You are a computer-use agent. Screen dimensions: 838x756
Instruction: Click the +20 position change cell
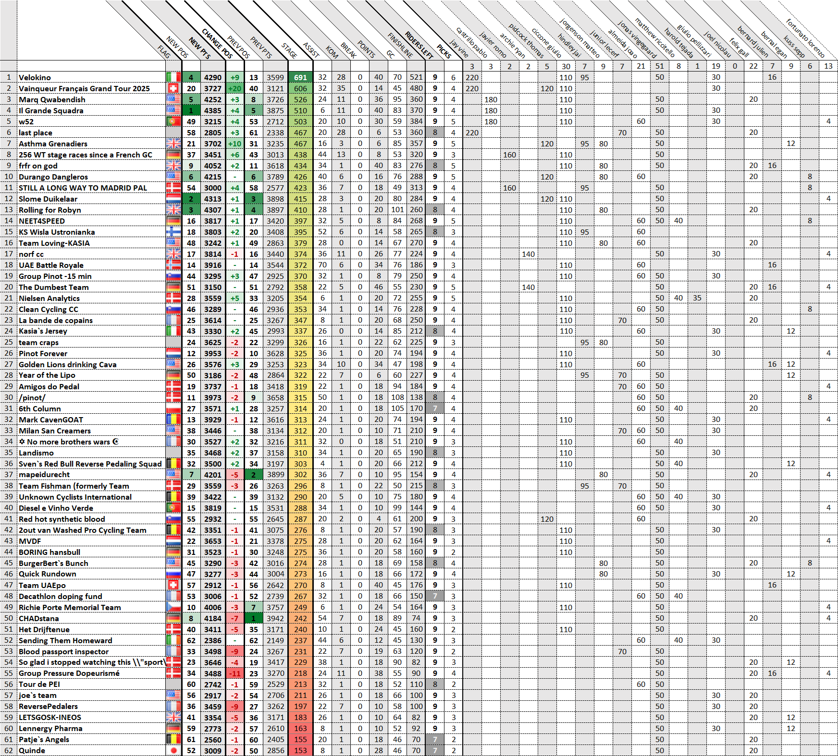(x=235, y=88)
